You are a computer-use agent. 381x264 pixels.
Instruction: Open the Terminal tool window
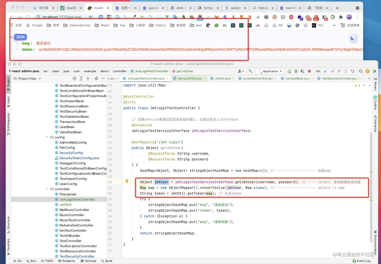[88, 261]
